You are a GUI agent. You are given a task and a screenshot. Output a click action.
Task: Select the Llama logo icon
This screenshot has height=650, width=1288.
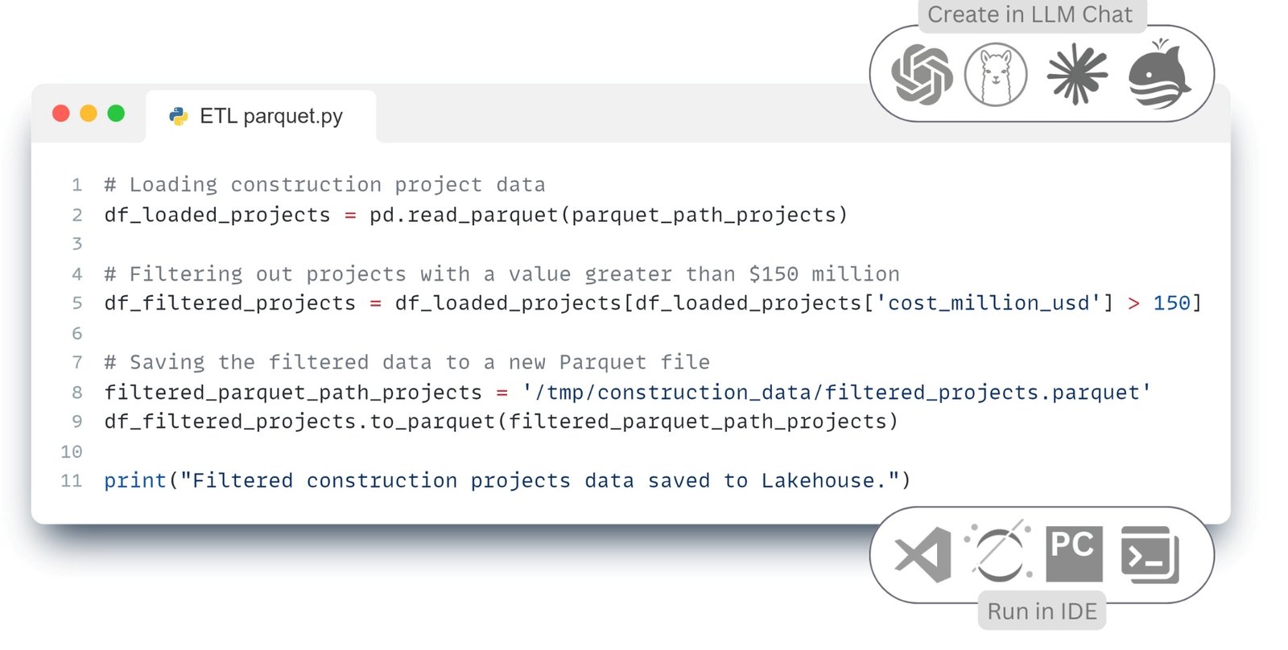coord(996,75)
